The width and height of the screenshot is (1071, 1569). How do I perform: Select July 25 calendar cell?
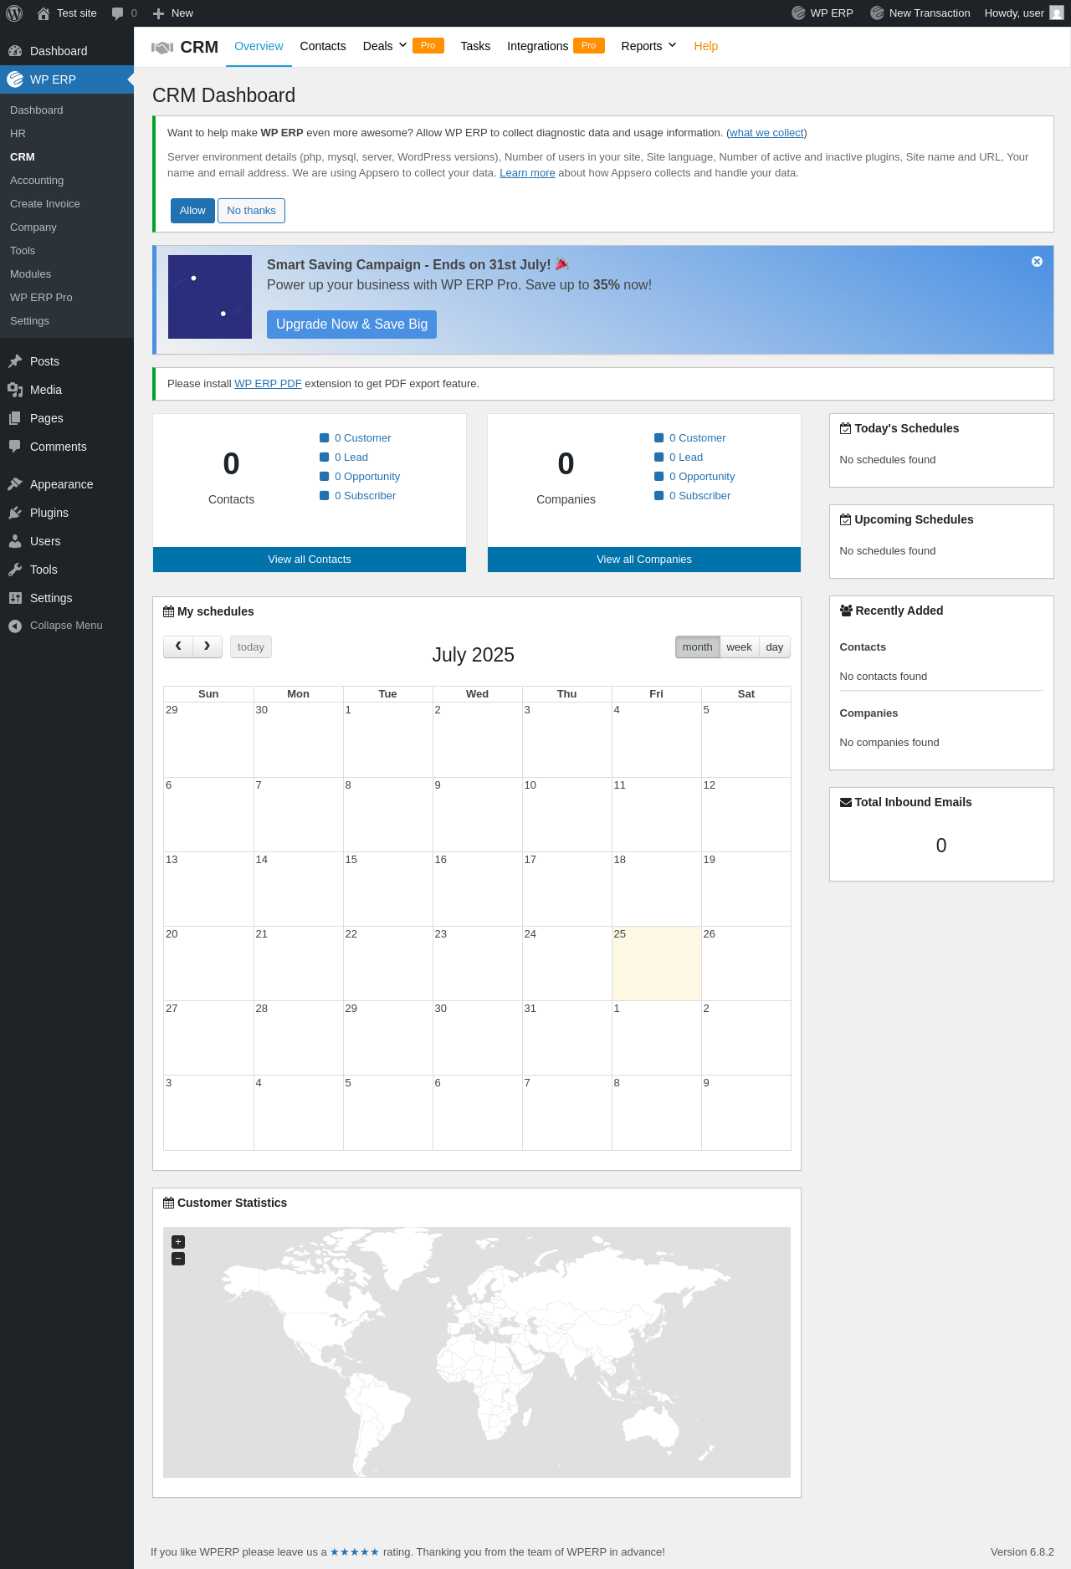click(x=657, y=963)
